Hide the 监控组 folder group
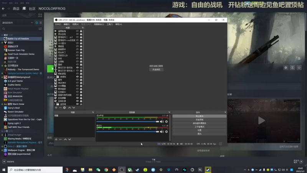The width and height of the screenshot is (307, 173). [78, 104]
